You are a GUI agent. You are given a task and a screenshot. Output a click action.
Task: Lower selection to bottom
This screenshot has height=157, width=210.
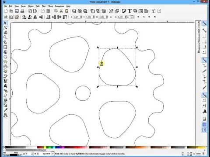[x=48, y=17]
